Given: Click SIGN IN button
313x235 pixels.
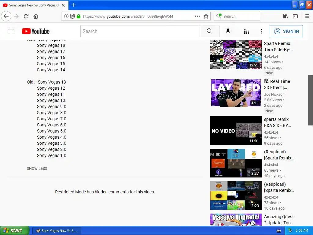Looking at the screenshot, I should (286, 31).
